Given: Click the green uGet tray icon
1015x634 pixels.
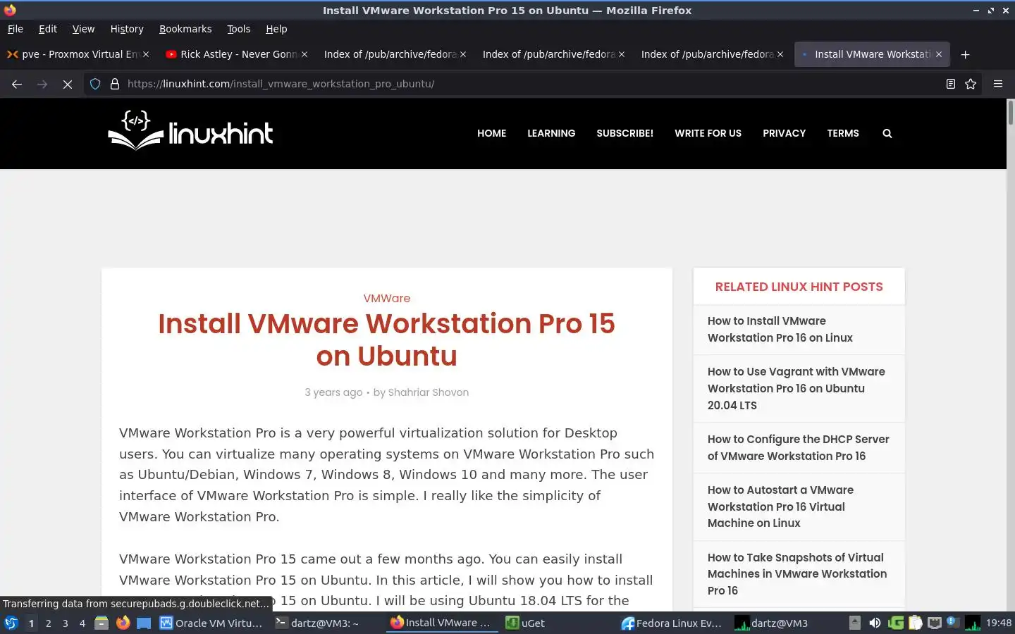Looking at the screenshot, I should click(x=896, y=623).
